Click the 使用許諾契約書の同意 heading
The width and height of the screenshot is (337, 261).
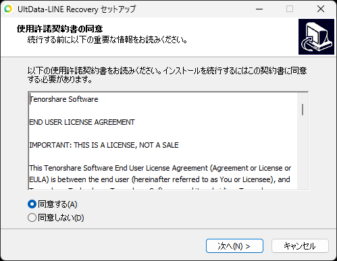(60, 29)
